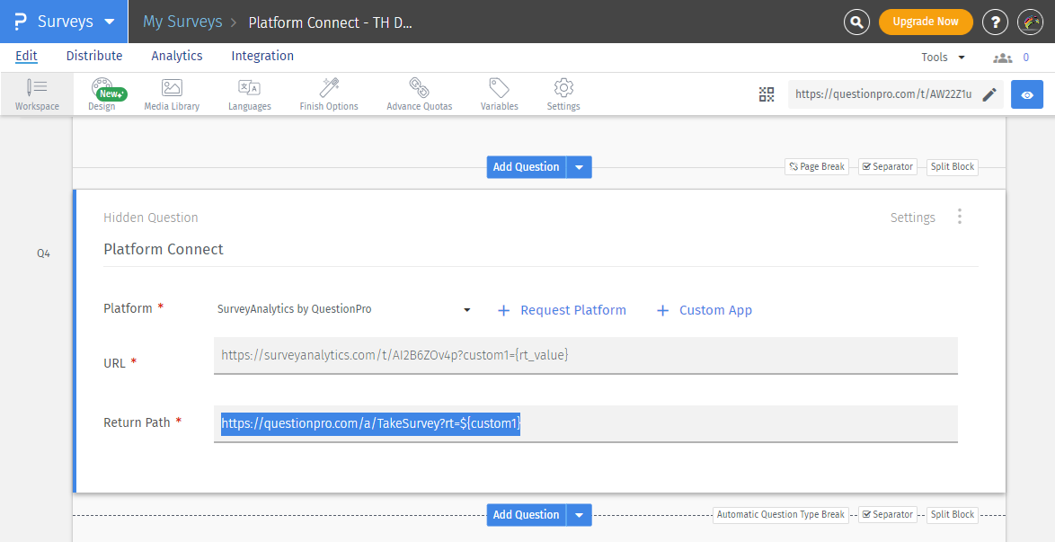Open the Tools dropdown menu
The width and height of the screenshot is (1055, 542).
tap(943, 58)
